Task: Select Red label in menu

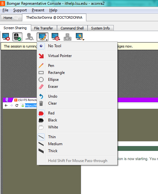Action: tap(51, 113)
